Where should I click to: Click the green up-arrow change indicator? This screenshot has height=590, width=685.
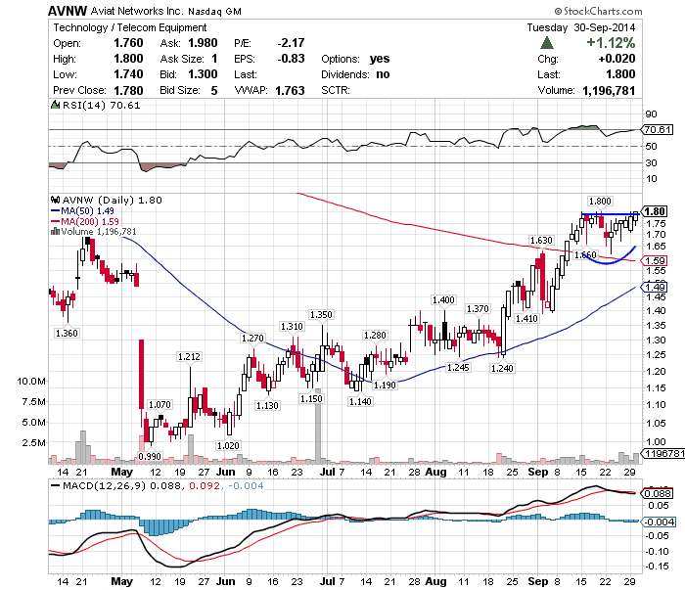click(546, 43)
